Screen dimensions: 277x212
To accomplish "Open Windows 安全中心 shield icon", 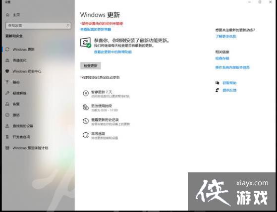I will point(7,71).
